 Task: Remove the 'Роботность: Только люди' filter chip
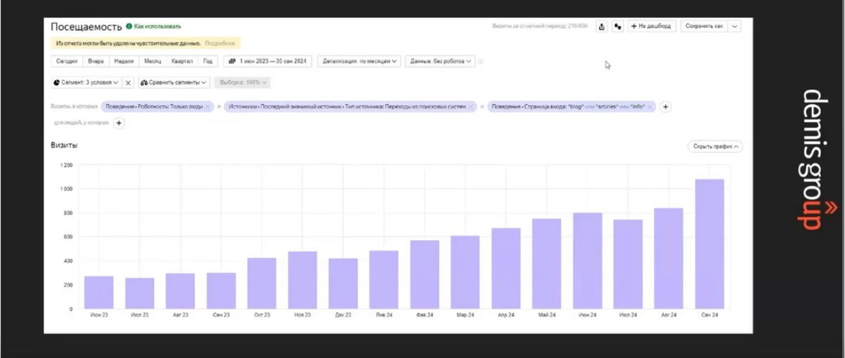click(208, 107)
